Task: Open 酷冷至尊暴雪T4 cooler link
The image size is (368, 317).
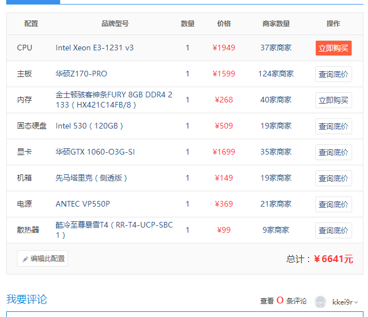Action: [114, 230]
